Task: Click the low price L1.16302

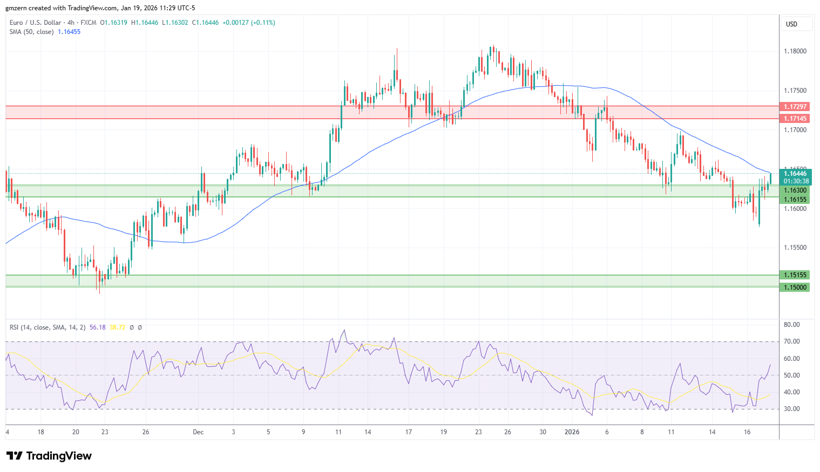Action: (x=175, y=23)
